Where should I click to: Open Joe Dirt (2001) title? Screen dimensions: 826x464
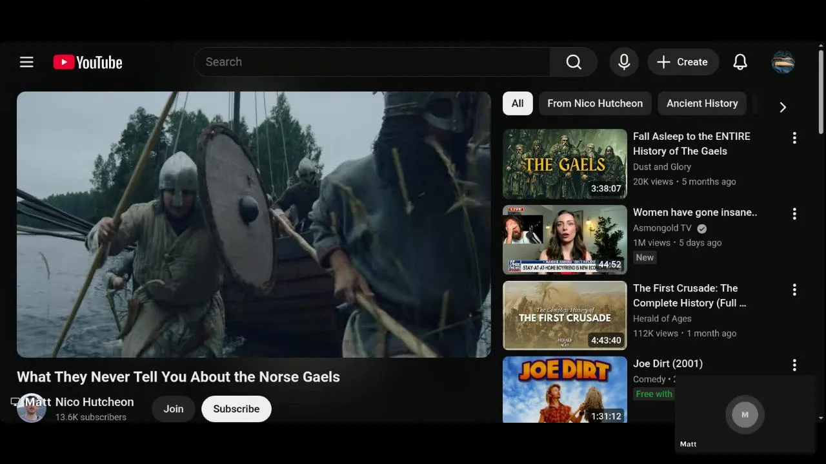(x=668, y=363)
